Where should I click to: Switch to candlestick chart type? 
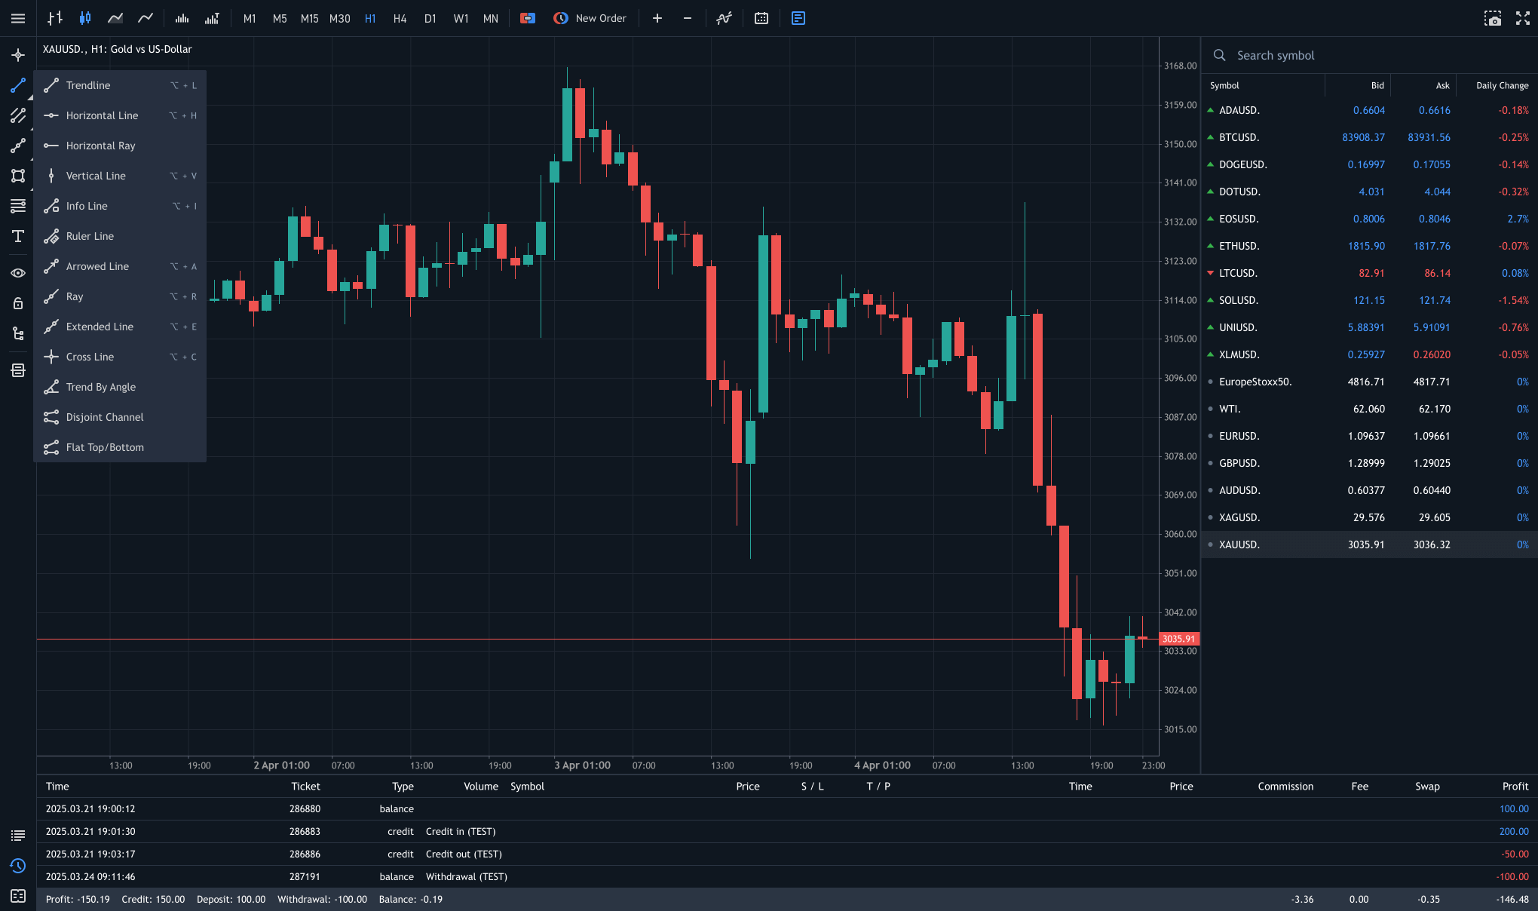85,18
